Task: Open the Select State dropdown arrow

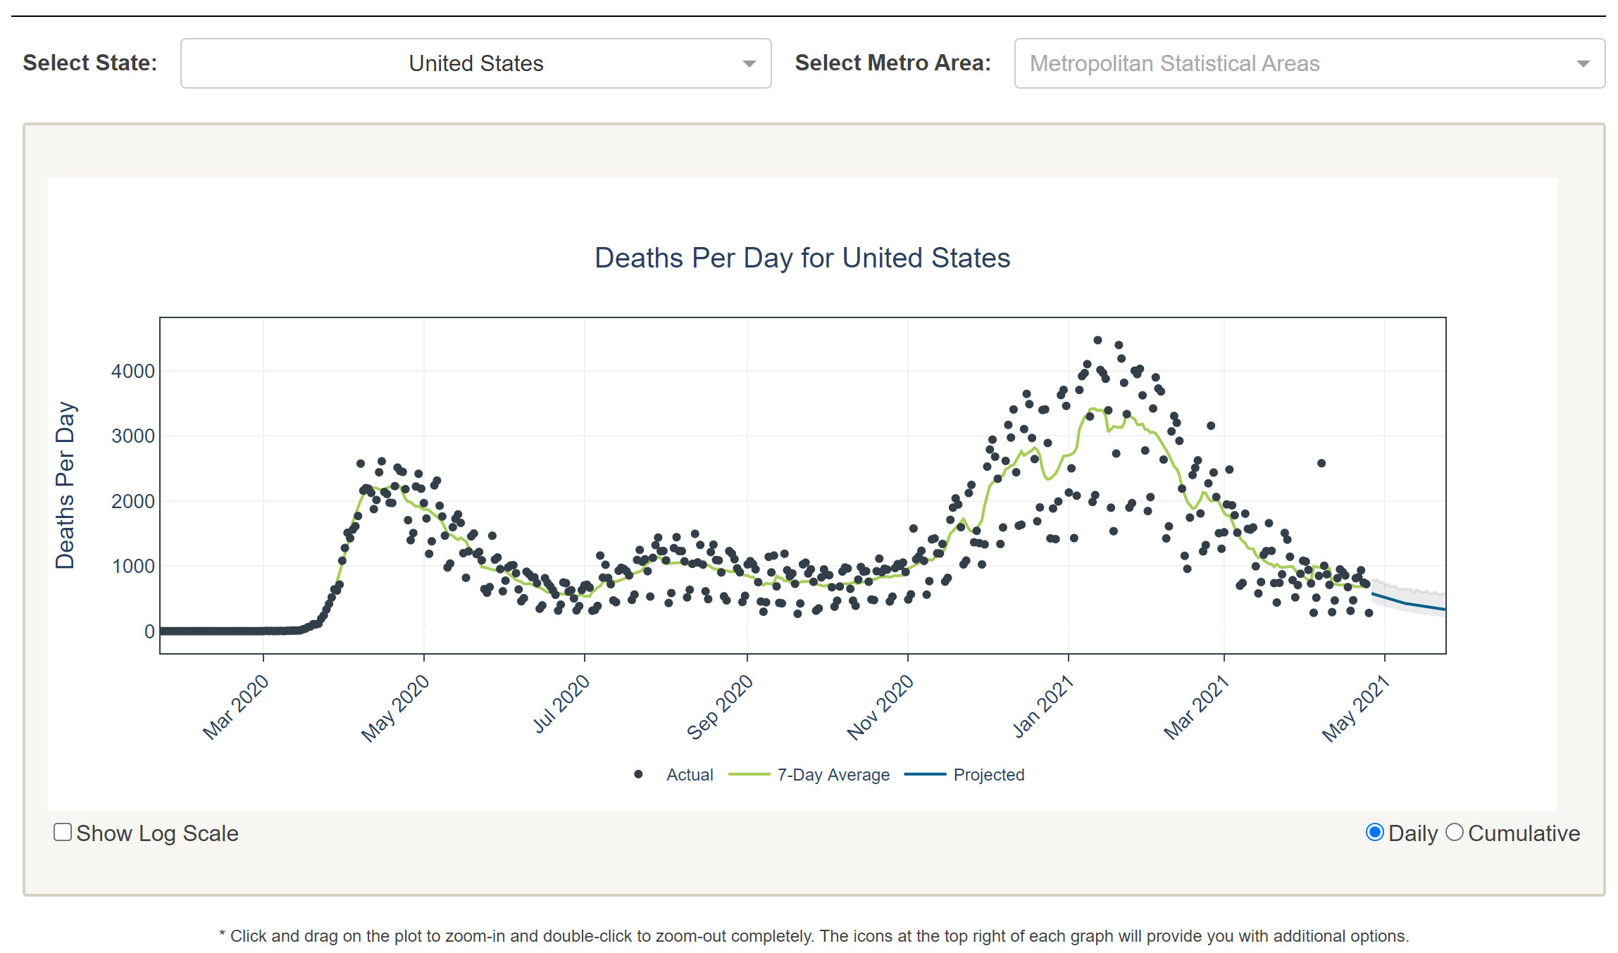Action: pos(749,64)
